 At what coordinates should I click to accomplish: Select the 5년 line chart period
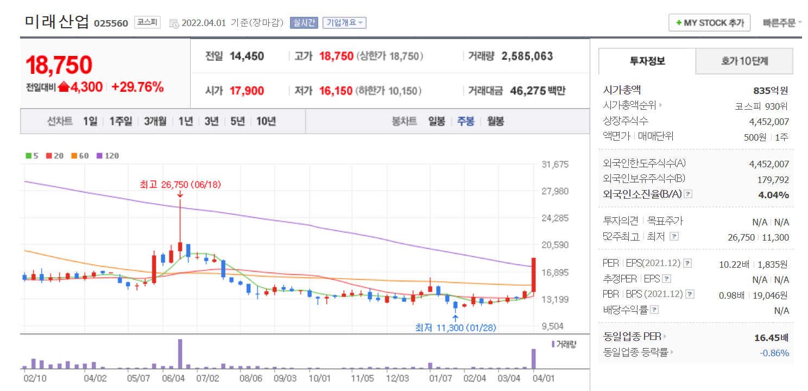237,121
